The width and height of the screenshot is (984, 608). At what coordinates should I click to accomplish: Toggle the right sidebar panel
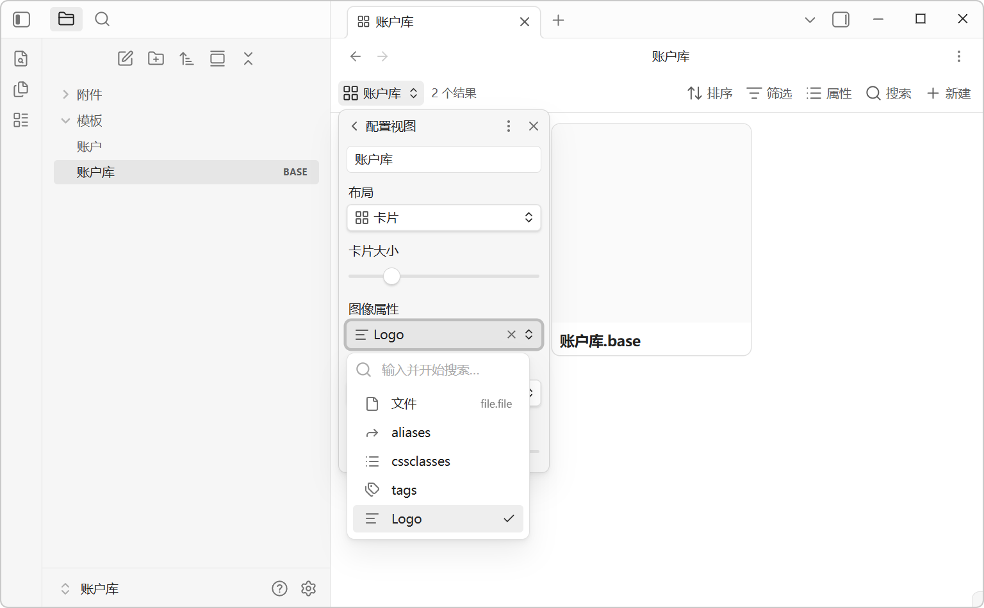pyautogui.click(x=840, y=20)
